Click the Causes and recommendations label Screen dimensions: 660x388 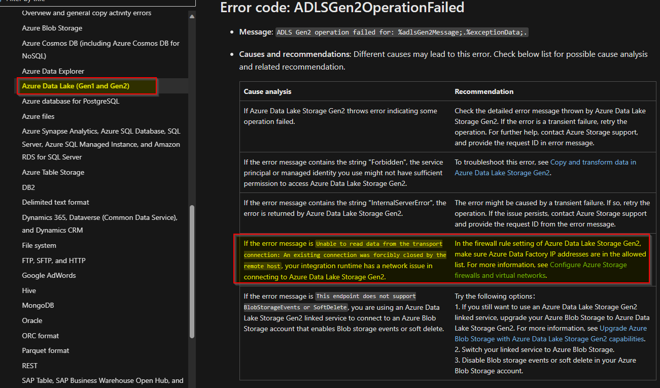point(294,54)
